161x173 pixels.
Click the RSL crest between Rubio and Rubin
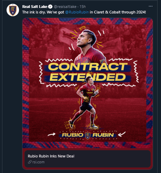(x=88, y=135)
